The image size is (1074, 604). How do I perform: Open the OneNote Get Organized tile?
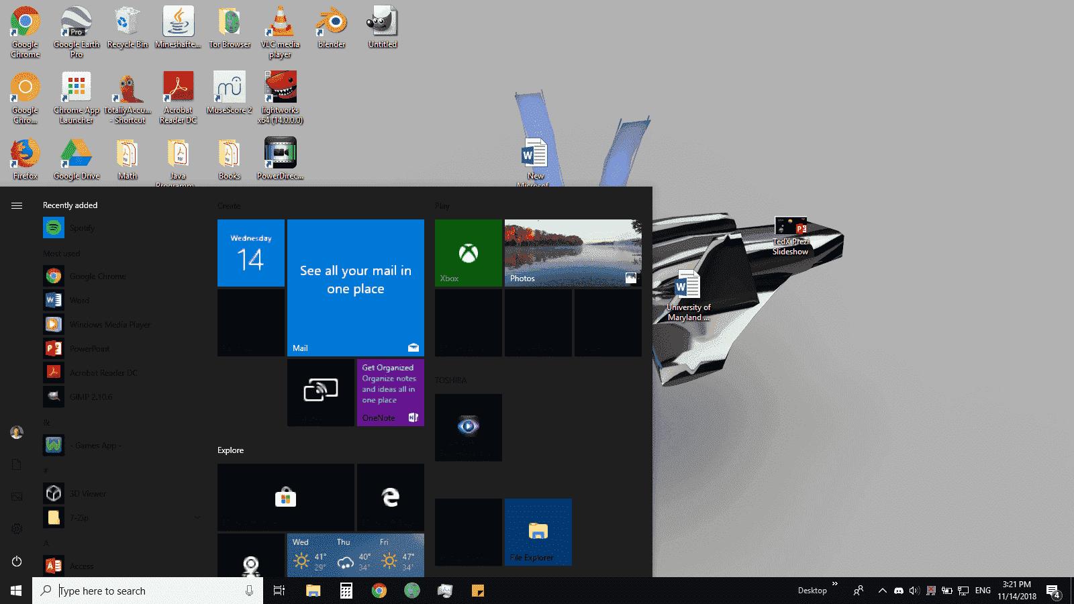click(391, 393)
